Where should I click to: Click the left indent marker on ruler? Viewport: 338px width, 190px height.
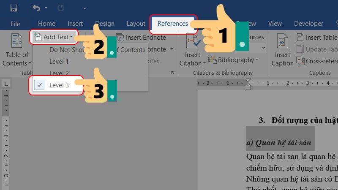pos(248,88)
